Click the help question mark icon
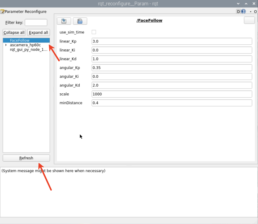This screenshot has width=258, height=224. click(x=244, y=12)
